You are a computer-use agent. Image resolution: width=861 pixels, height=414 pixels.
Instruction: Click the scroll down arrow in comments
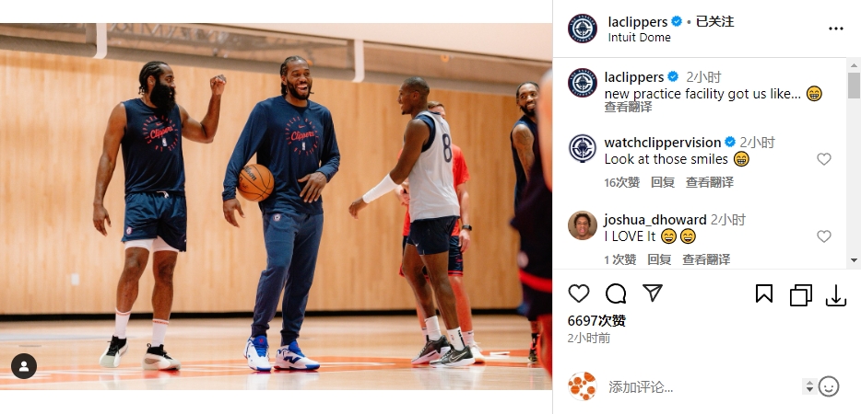[854, 260]
